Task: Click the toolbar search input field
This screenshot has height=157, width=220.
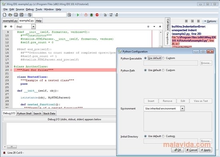Action: tap(50, 15)
